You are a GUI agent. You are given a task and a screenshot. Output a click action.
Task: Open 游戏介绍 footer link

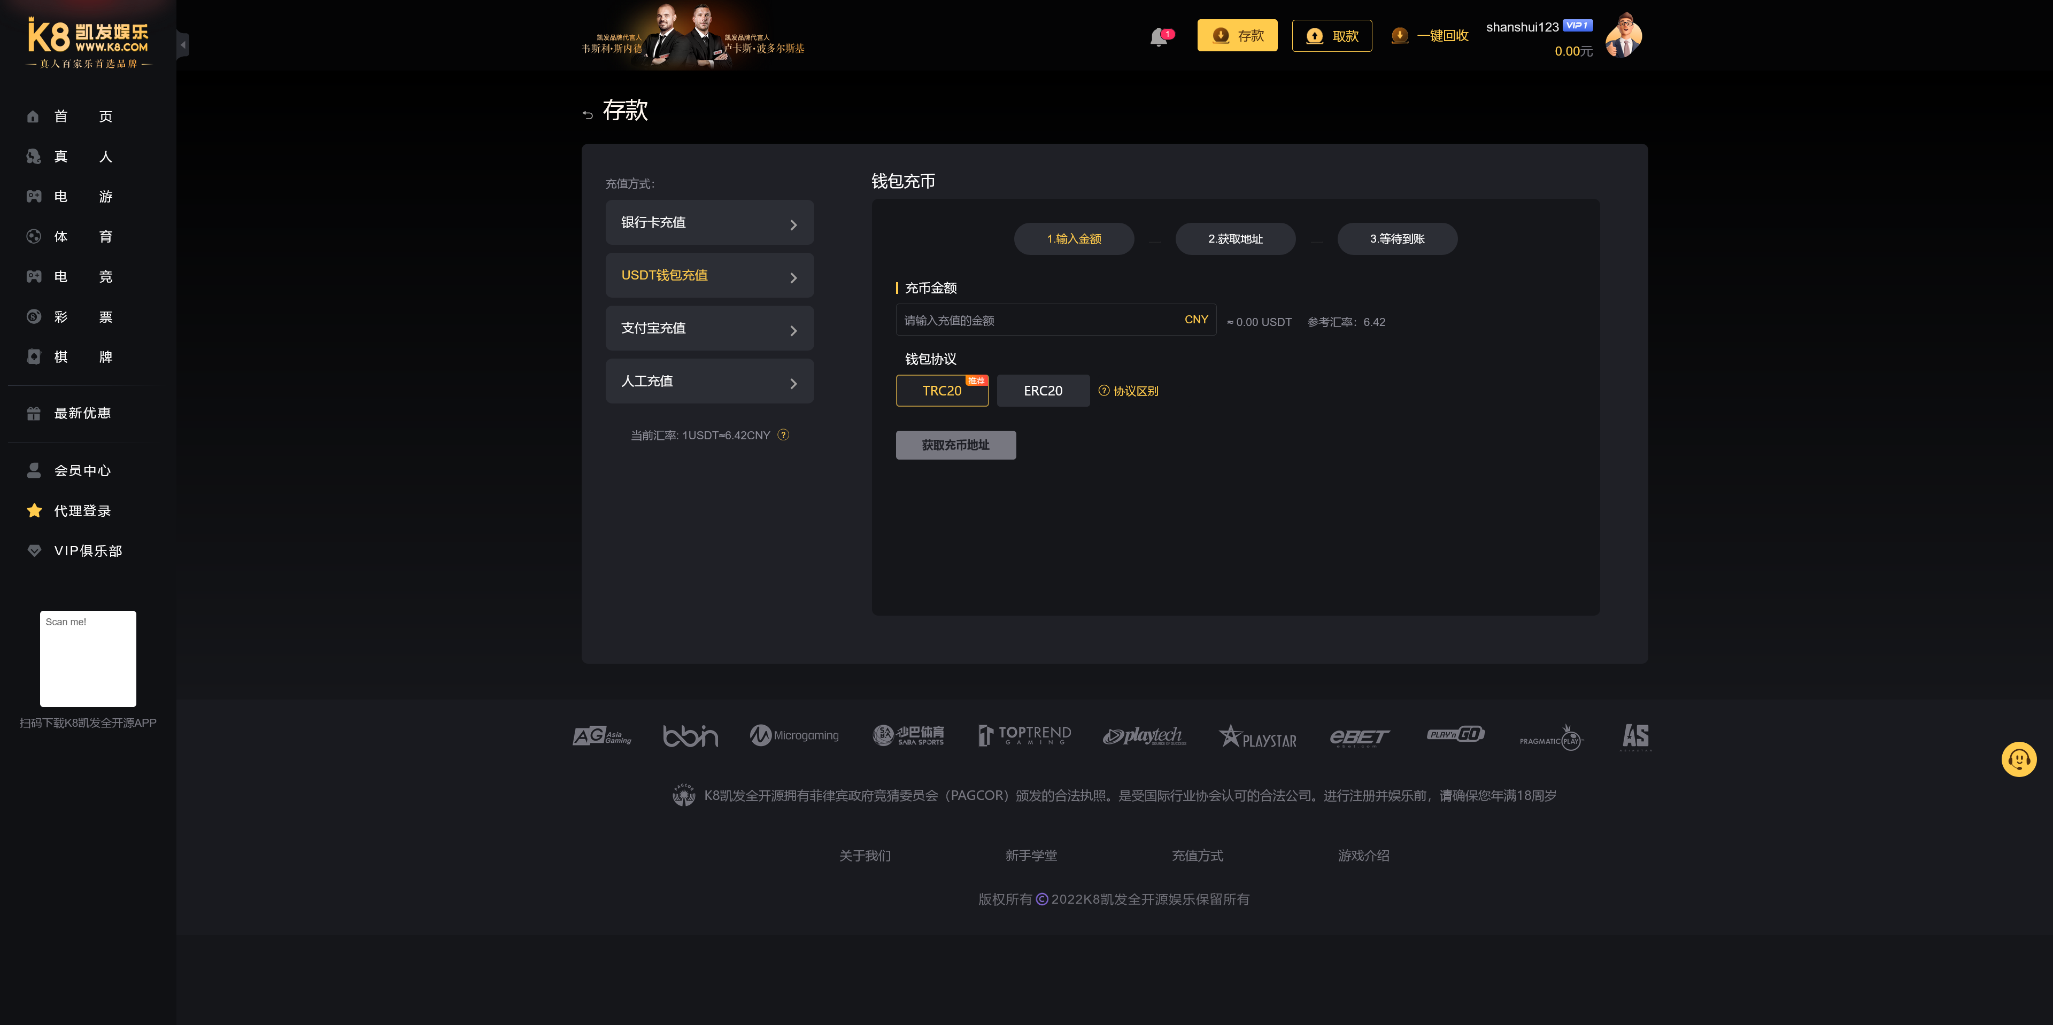(x=1364, y=856)
